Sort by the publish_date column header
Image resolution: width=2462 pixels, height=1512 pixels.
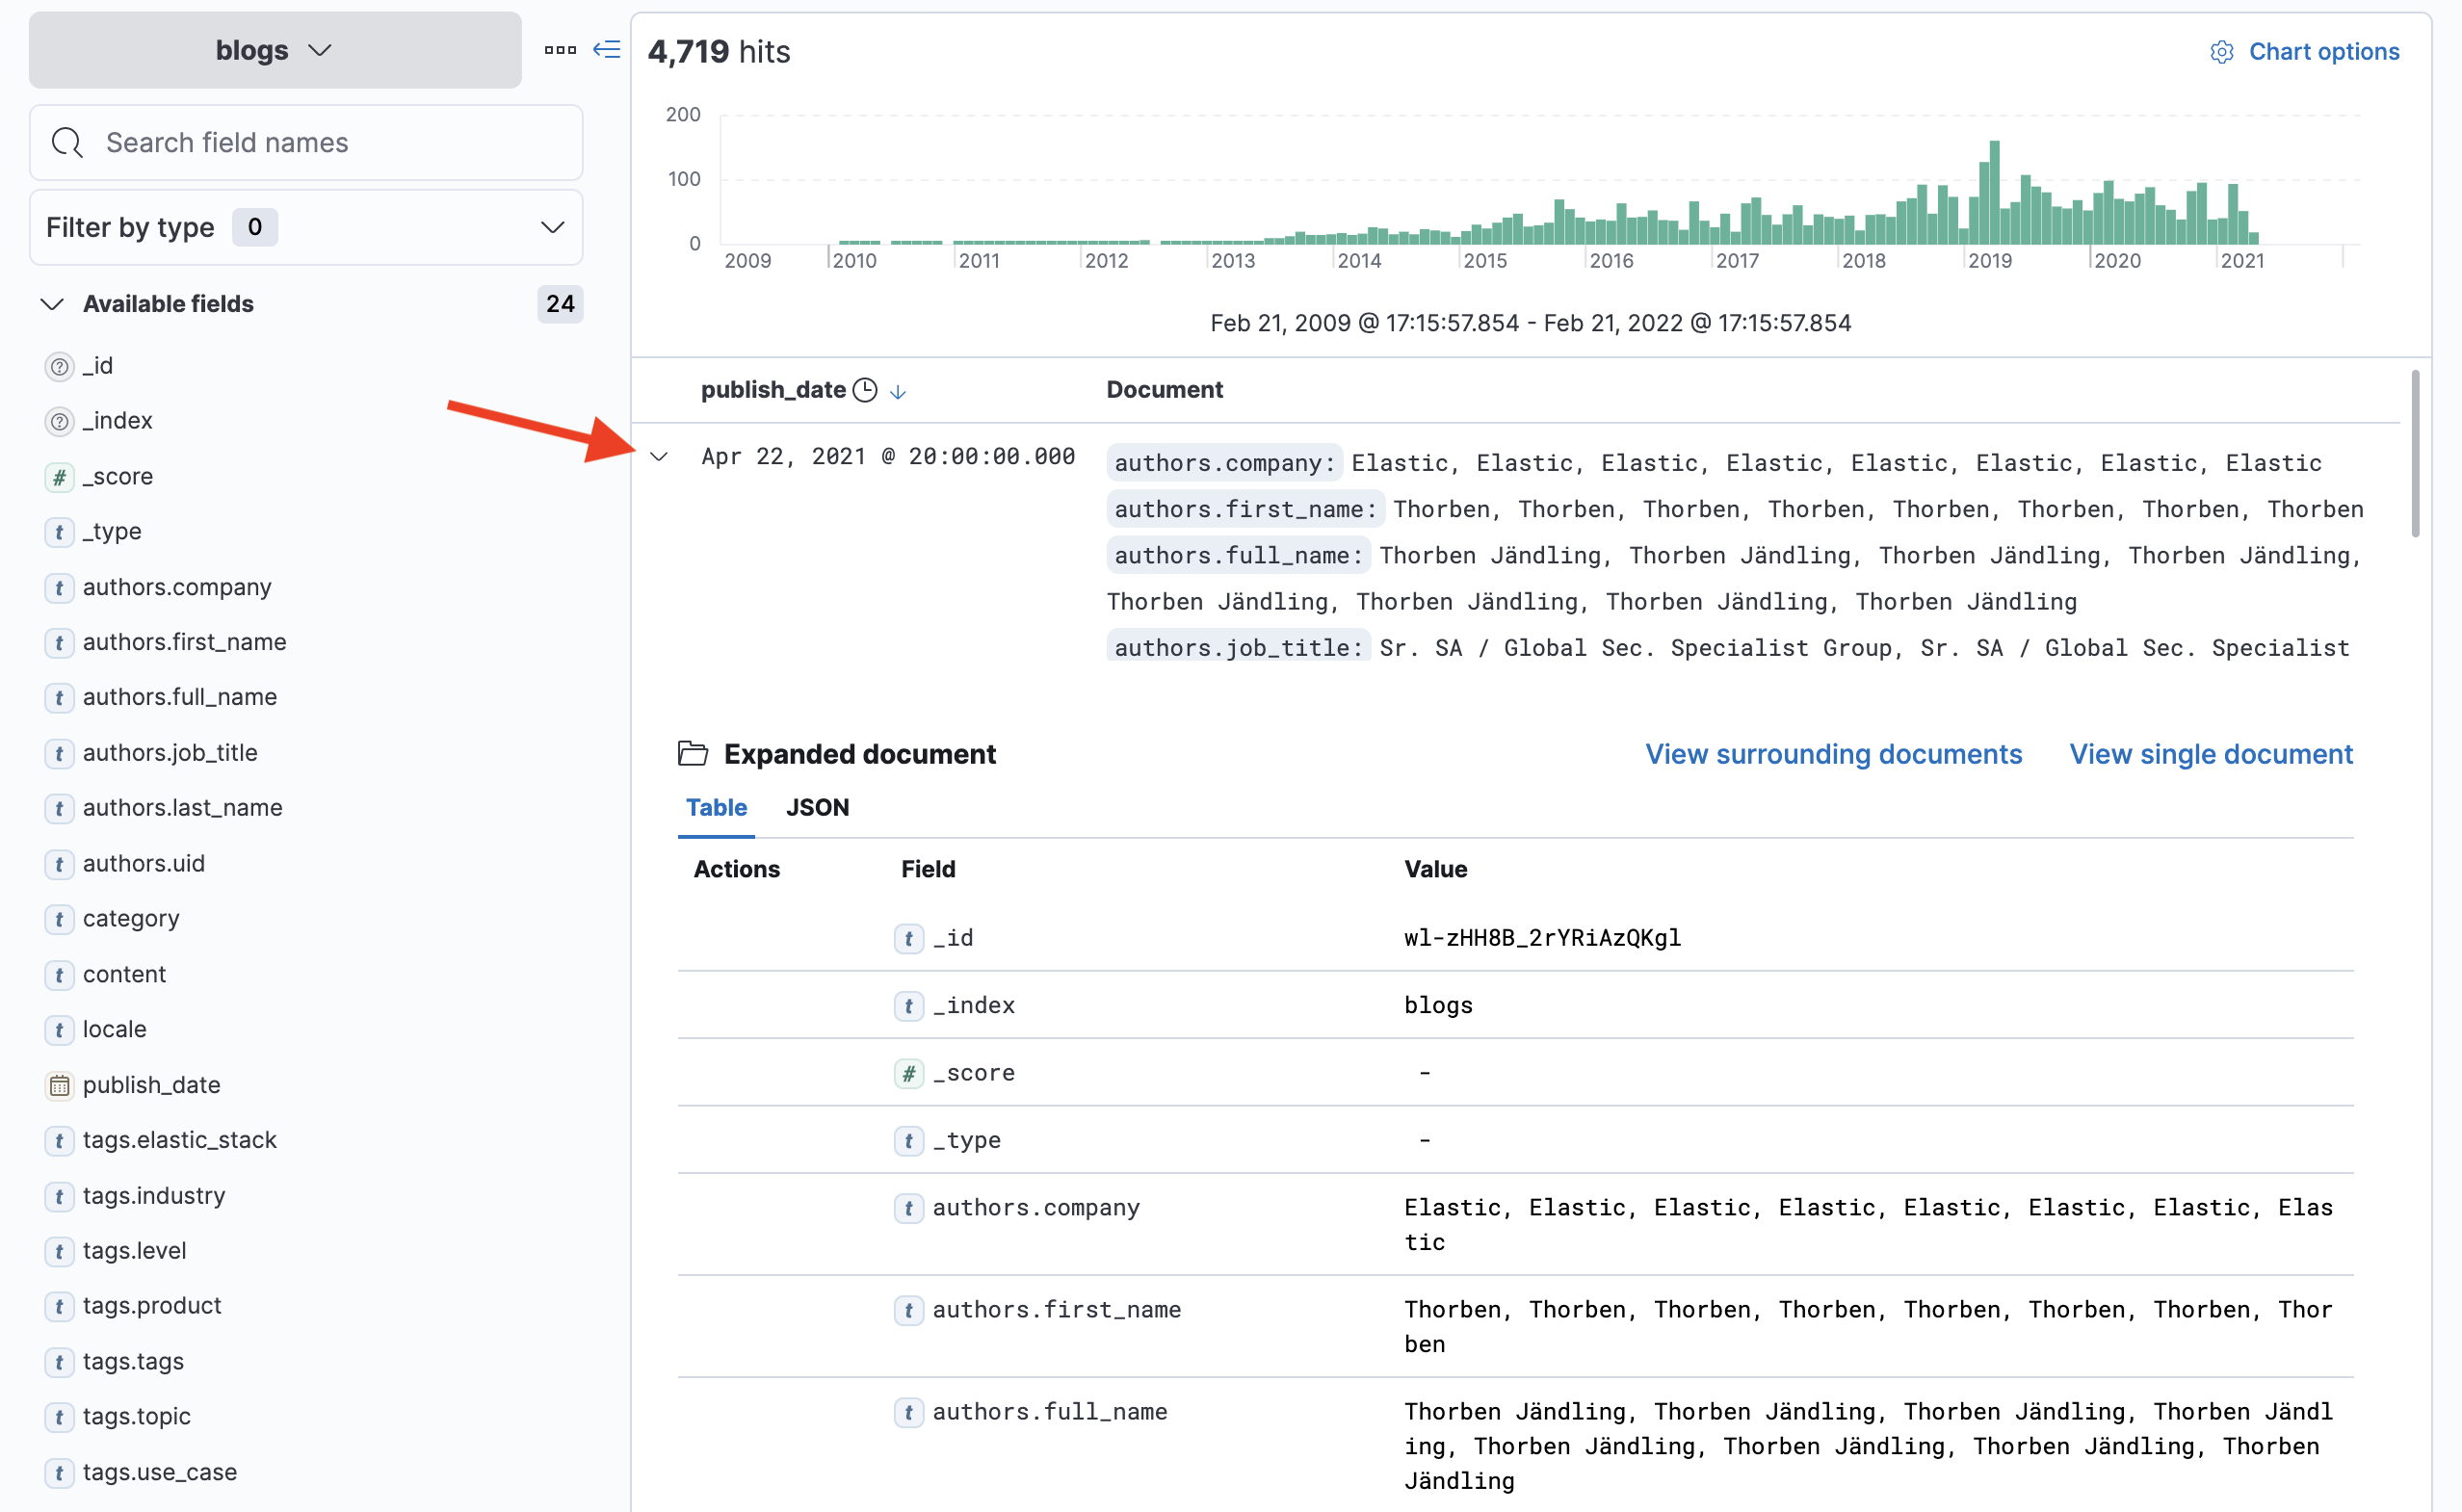[774, 390]
